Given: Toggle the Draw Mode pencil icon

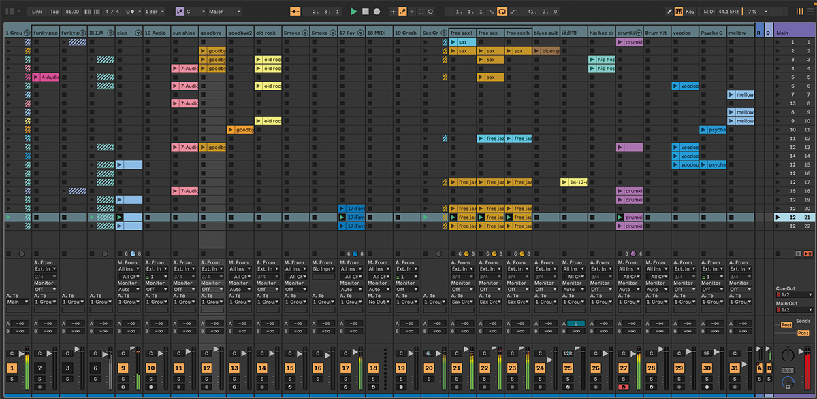Looking at the screenshot, I should coord(670,12).
